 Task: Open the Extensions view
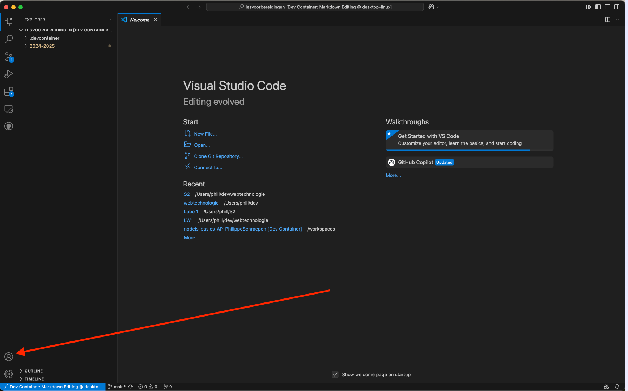point(9,92)
